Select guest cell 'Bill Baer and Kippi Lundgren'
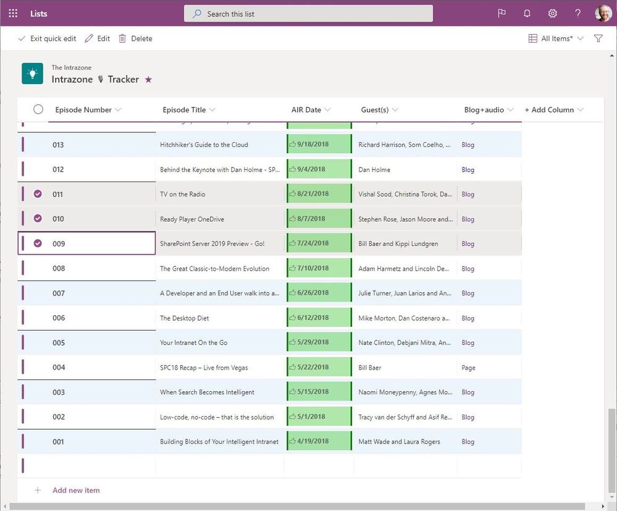 [x=405, y=243]
